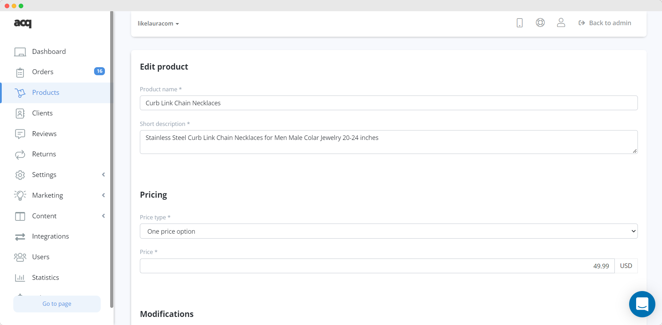Screen dimensions: 662x325
Task: Click the Integrations arrows icon
Action: 20,237
